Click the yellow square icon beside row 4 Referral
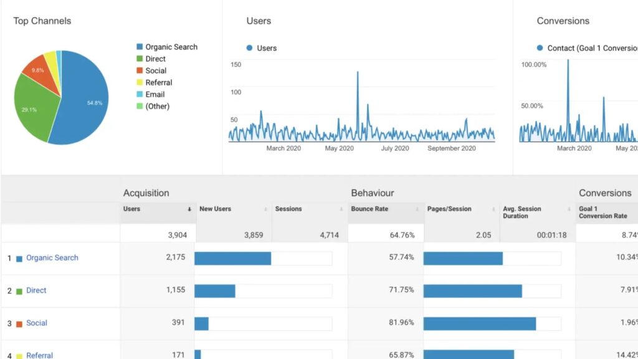 [x=19, y=355]
